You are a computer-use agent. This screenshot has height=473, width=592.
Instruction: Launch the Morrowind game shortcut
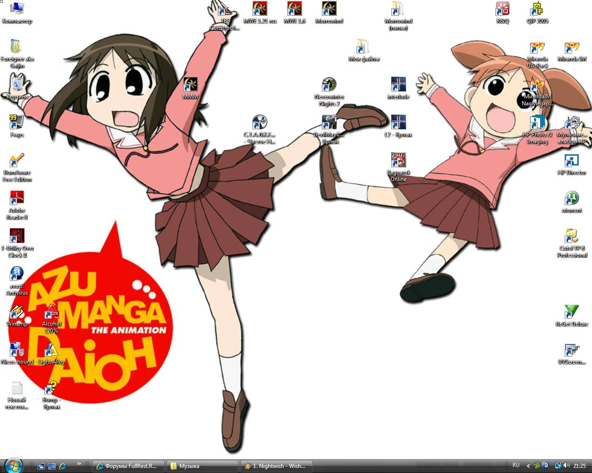329,12
